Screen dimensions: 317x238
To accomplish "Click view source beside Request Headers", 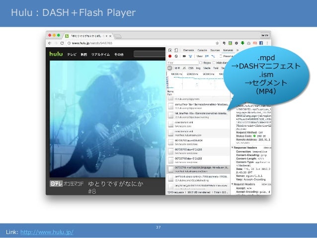I will tap(266, 184).
